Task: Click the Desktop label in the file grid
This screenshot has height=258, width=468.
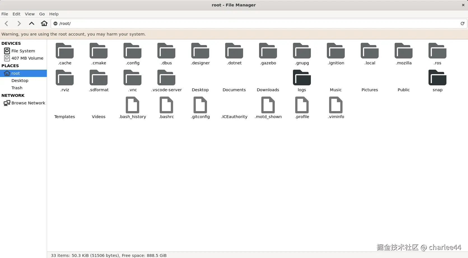Action: pos(200,90)
